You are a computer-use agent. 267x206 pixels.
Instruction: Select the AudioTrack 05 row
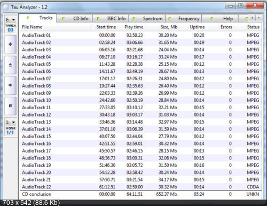pyautogui.click(x=140, y=64)
